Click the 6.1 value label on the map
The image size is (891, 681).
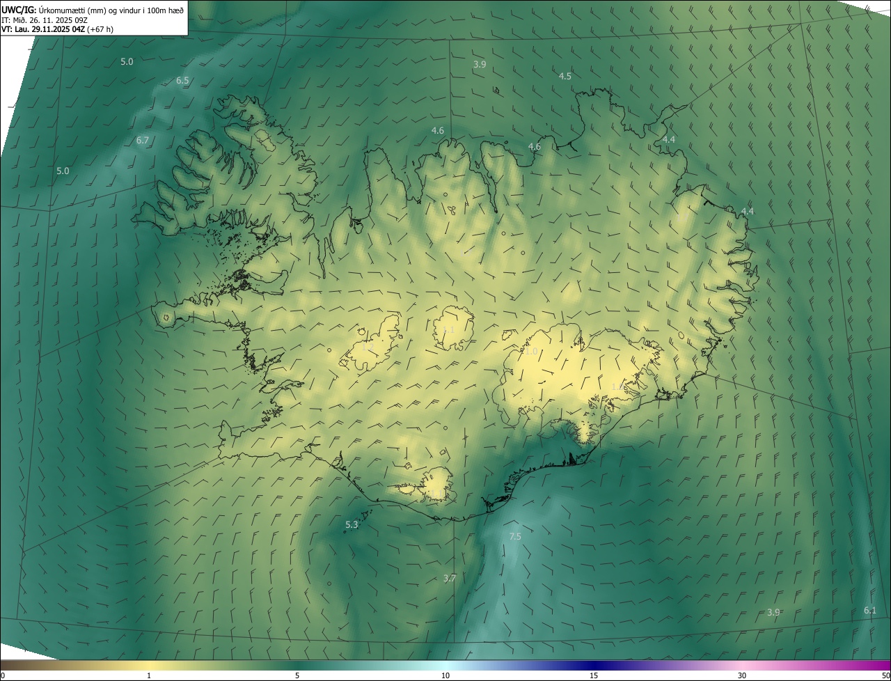pyautogui.click(x=870, y=611)
